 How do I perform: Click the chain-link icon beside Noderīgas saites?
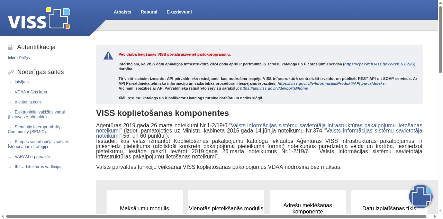(11, 72)
